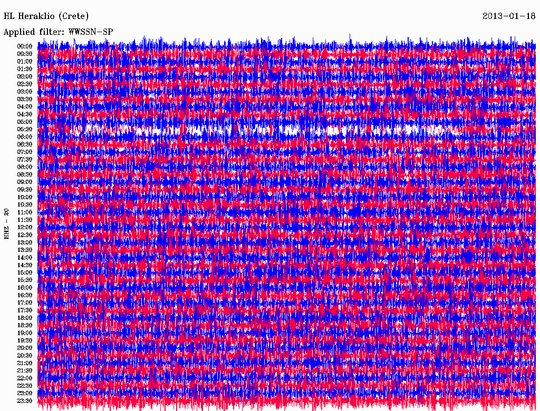The width and height of the screenshot is (540, 411).
Task: Select the 18:30 time row label
Action: point(25,325)
